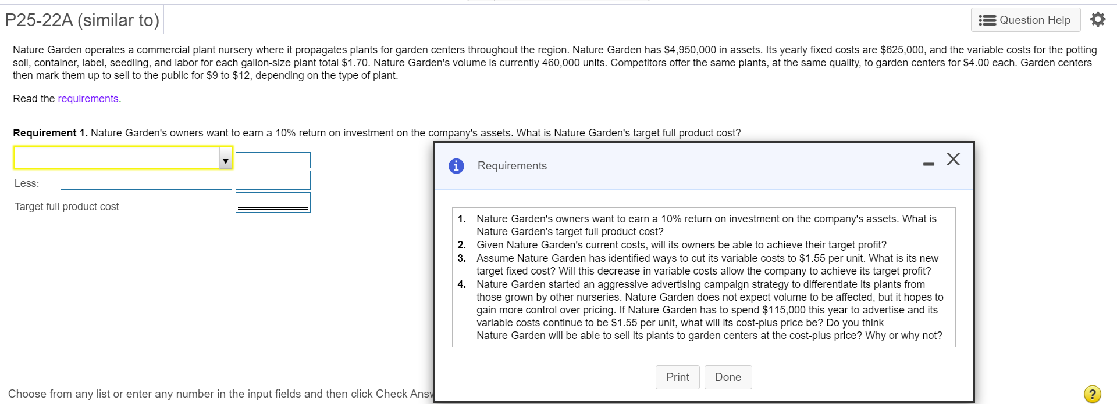1117x404 pixels.
Task: Click the 'Target full product cost' label
Action: click(x=66, y=207)
